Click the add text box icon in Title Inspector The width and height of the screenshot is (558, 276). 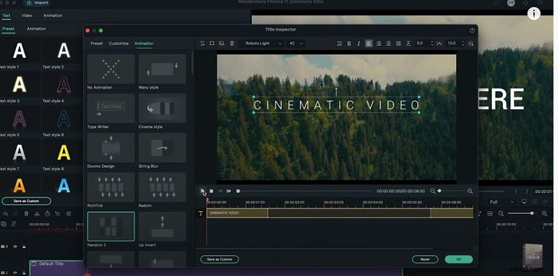click(x=202, y=43)
